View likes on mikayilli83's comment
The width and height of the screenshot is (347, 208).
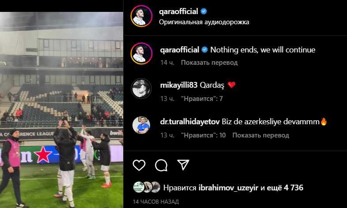point(202,99)
